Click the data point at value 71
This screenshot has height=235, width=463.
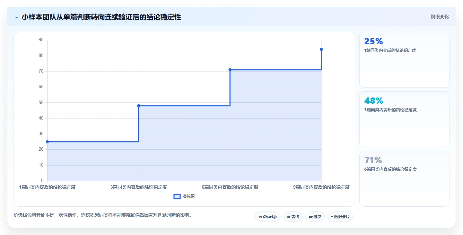pos(230,70)
